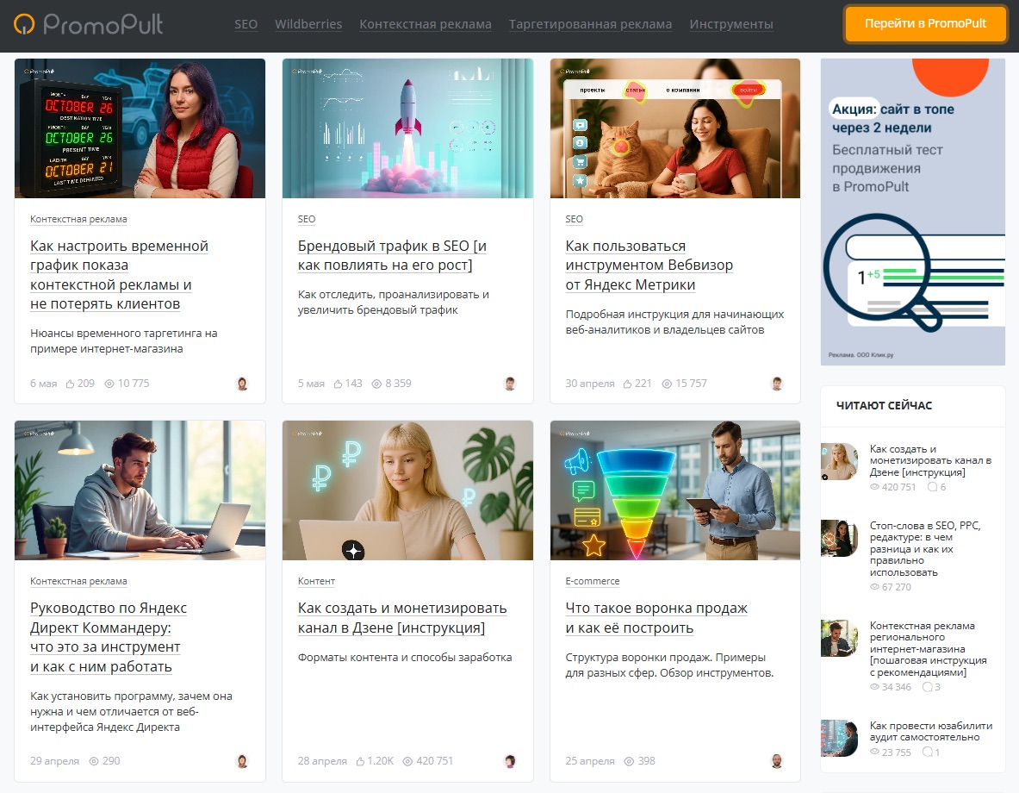
Task: Click like icon with 209 on 6 мая card
Action: coord(70,384)
